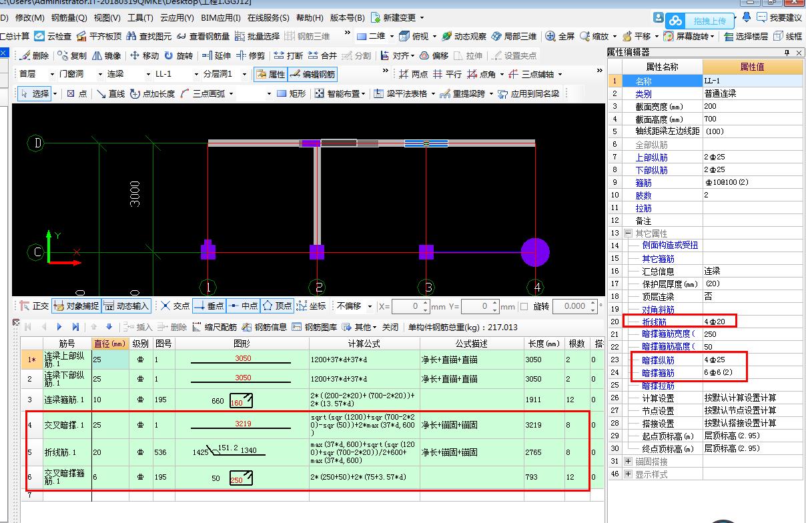Toggle 对象捕捉 object snap
This screenshot has width=806, height=523.
[x=76, y=306]
